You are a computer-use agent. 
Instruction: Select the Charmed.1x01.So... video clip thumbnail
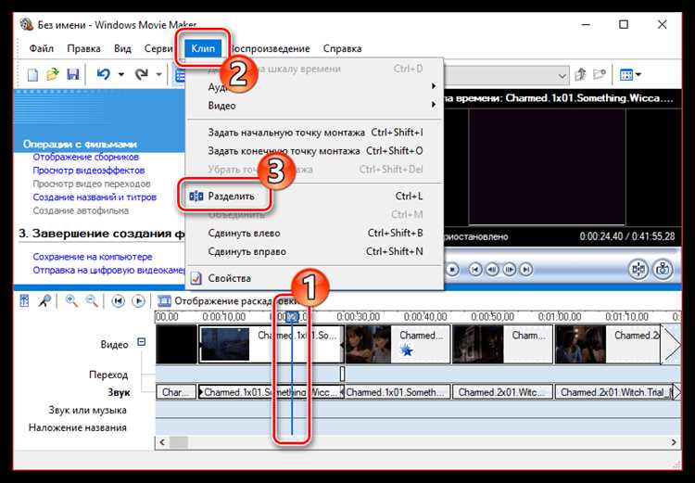(x=225, y=344)
